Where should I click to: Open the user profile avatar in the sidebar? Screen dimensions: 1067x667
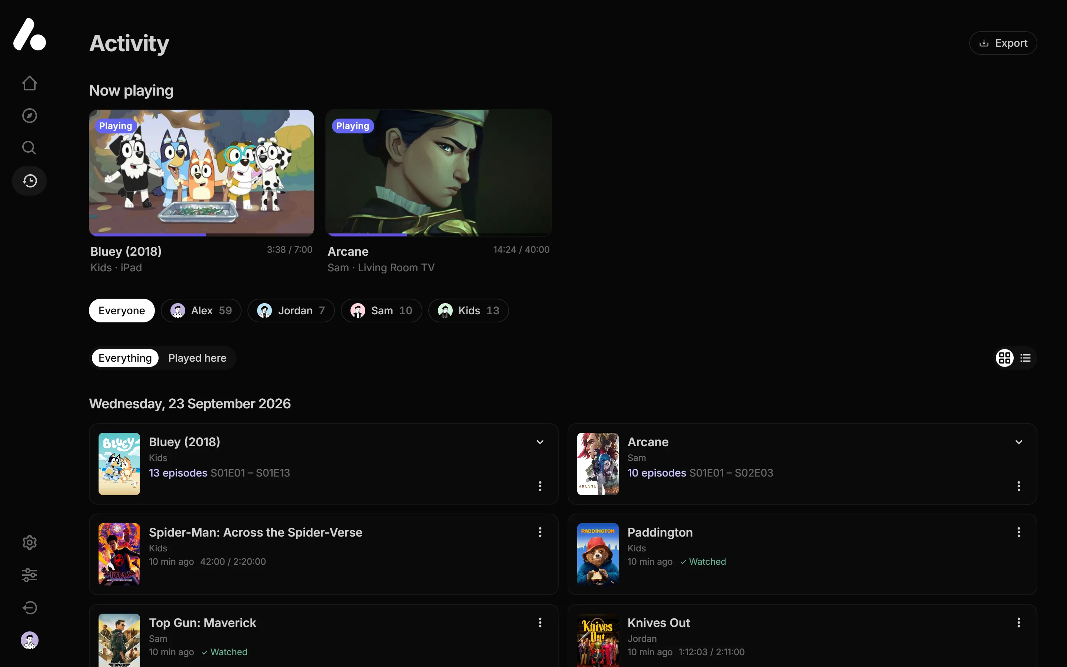[x=30, y=640]
